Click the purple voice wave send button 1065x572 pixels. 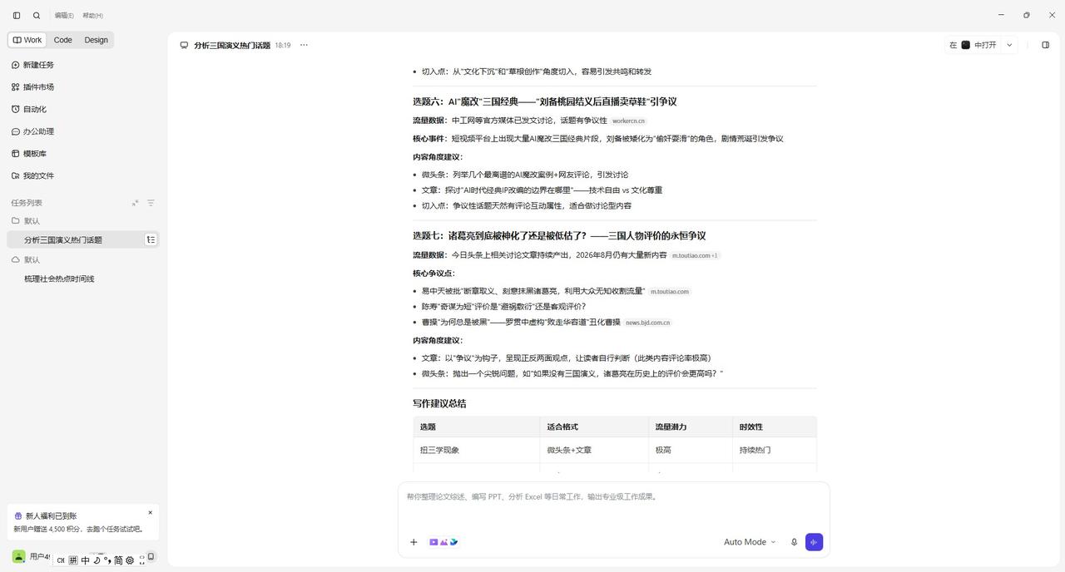pos(814,542)
